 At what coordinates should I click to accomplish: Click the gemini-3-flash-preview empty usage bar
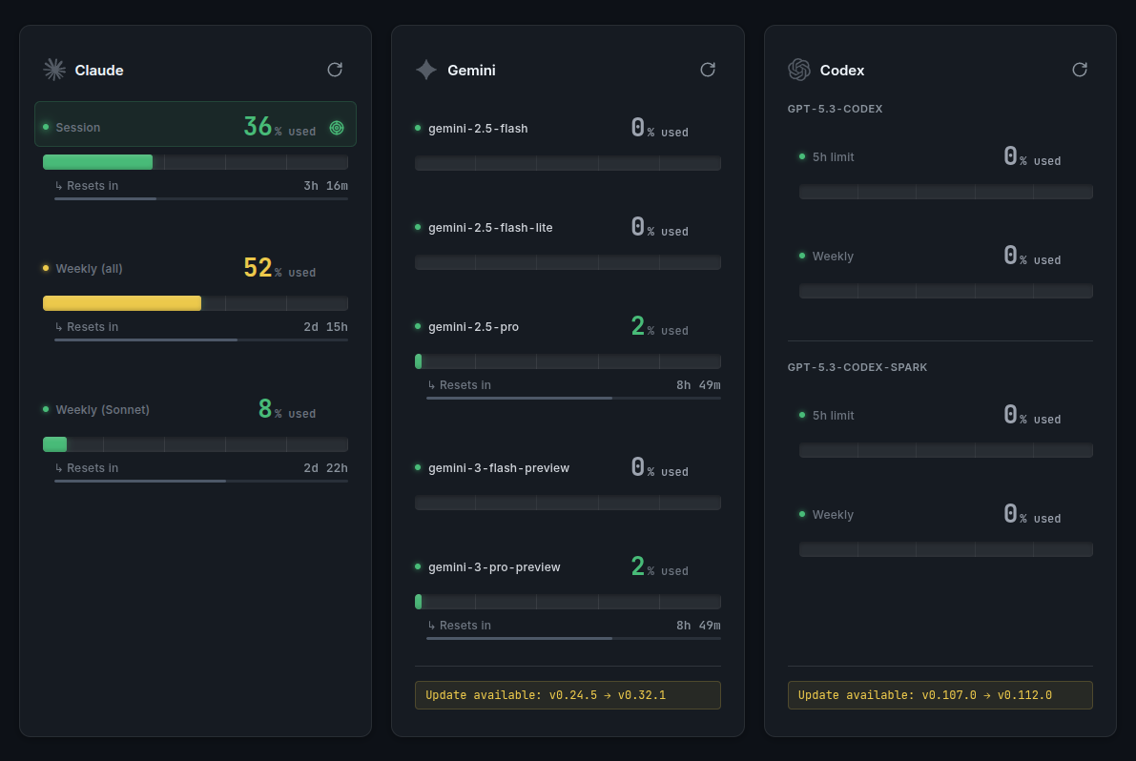[x=568, y=503]
